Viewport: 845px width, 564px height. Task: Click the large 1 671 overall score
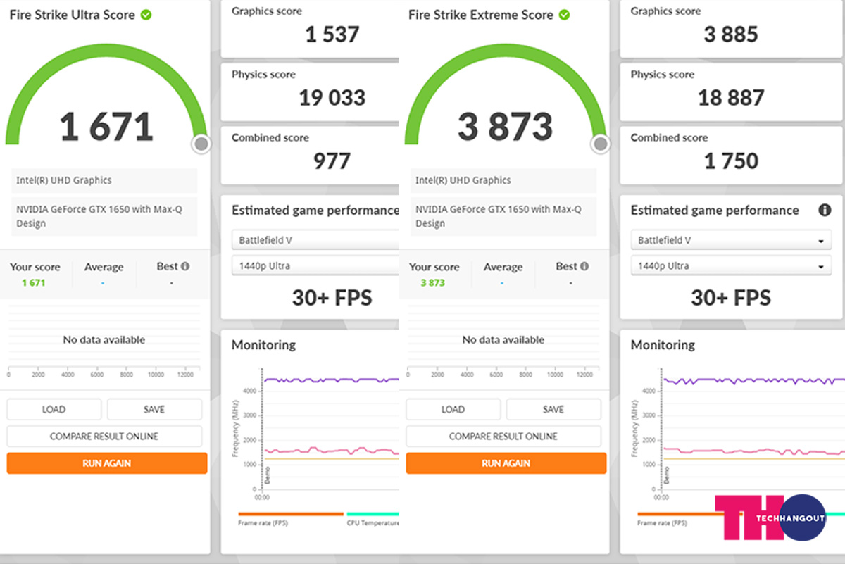coord(106,127)
